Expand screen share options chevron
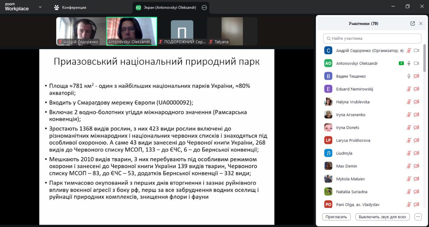The image size is (429, 227). (x=204, y=7)
